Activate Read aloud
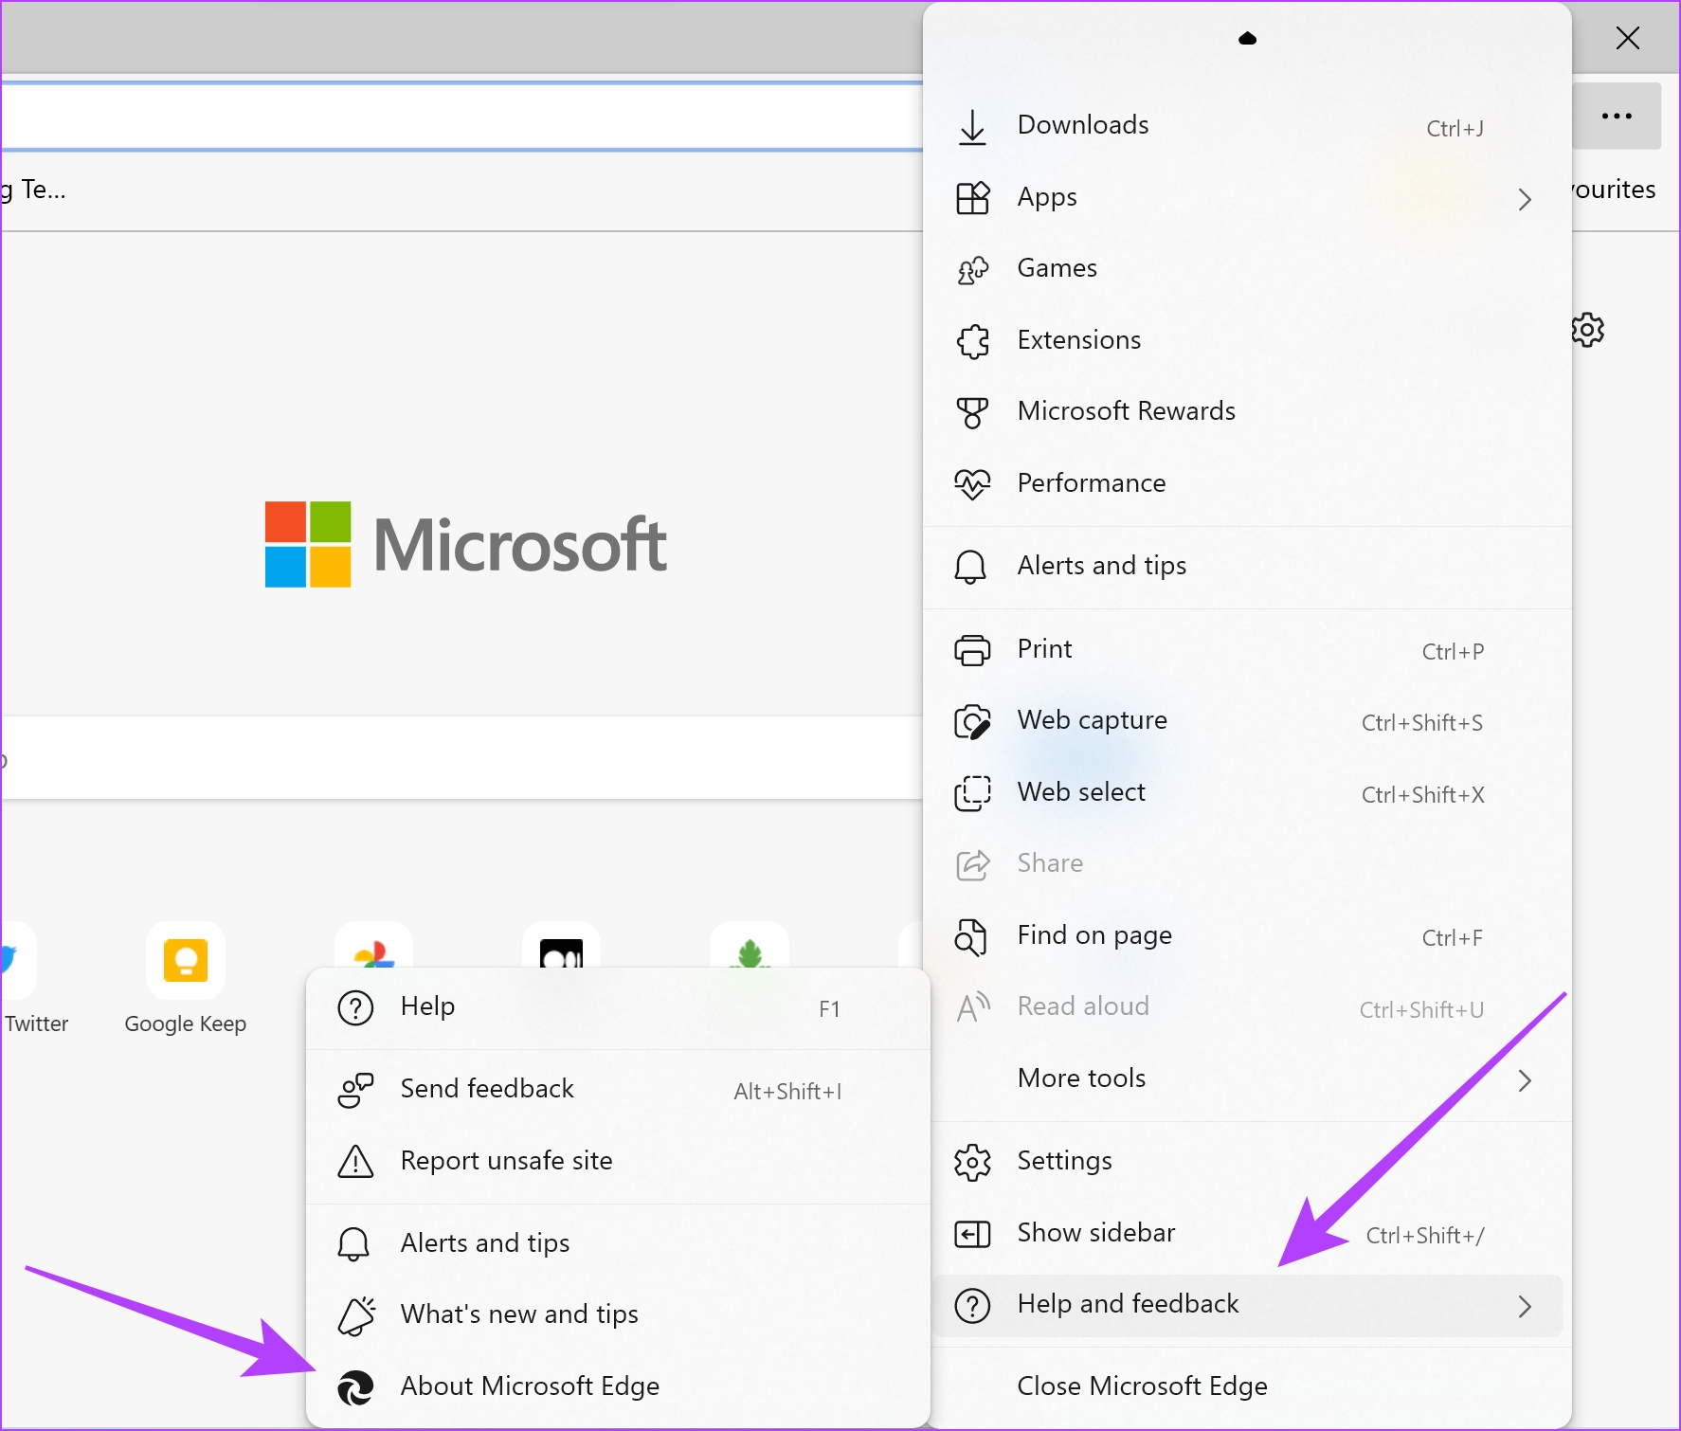This screenshot has height=1431, width=1681. [x=1082, y=1005]
